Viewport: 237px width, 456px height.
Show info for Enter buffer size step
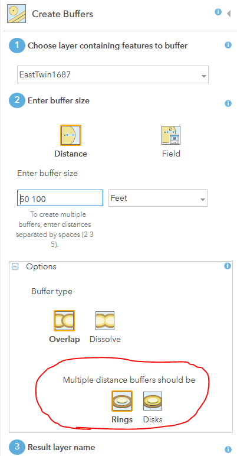[228, 103]
